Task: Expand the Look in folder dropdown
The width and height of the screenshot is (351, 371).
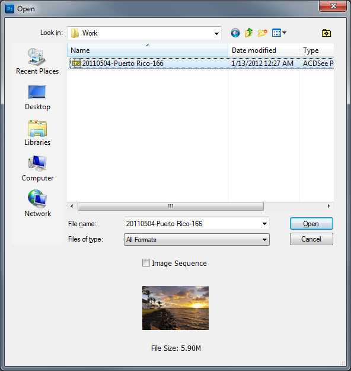Action: coord(216,33)
